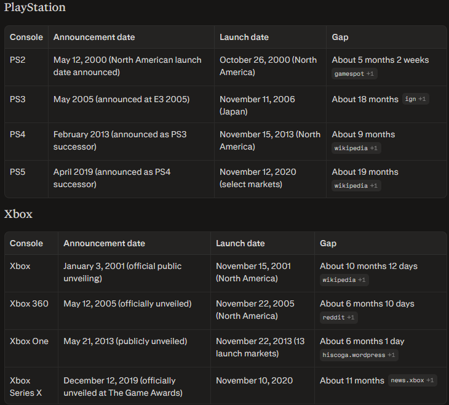
Task: Open wikipedia +1 citation in PS5 row
Action: point(356,186)
